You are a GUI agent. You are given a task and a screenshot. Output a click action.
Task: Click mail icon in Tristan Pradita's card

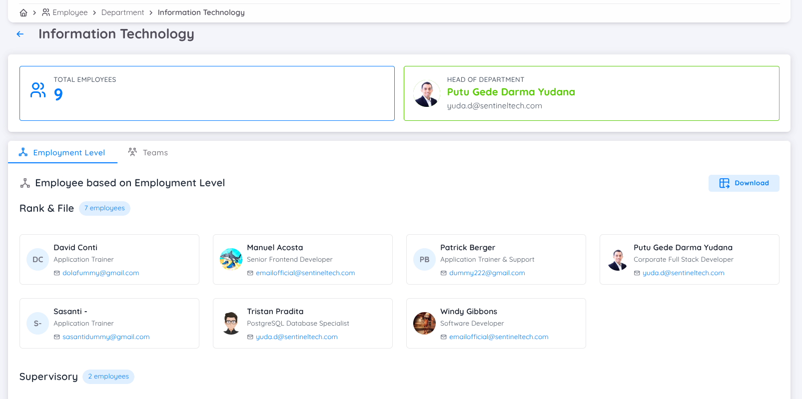[250, 337]
